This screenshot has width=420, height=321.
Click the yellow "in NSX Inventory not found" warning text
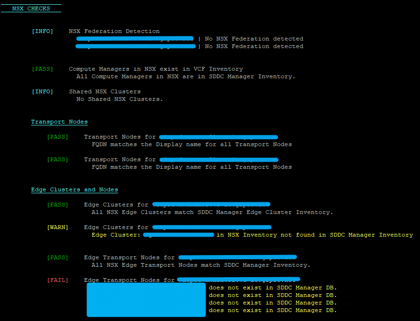coord(315,235)
